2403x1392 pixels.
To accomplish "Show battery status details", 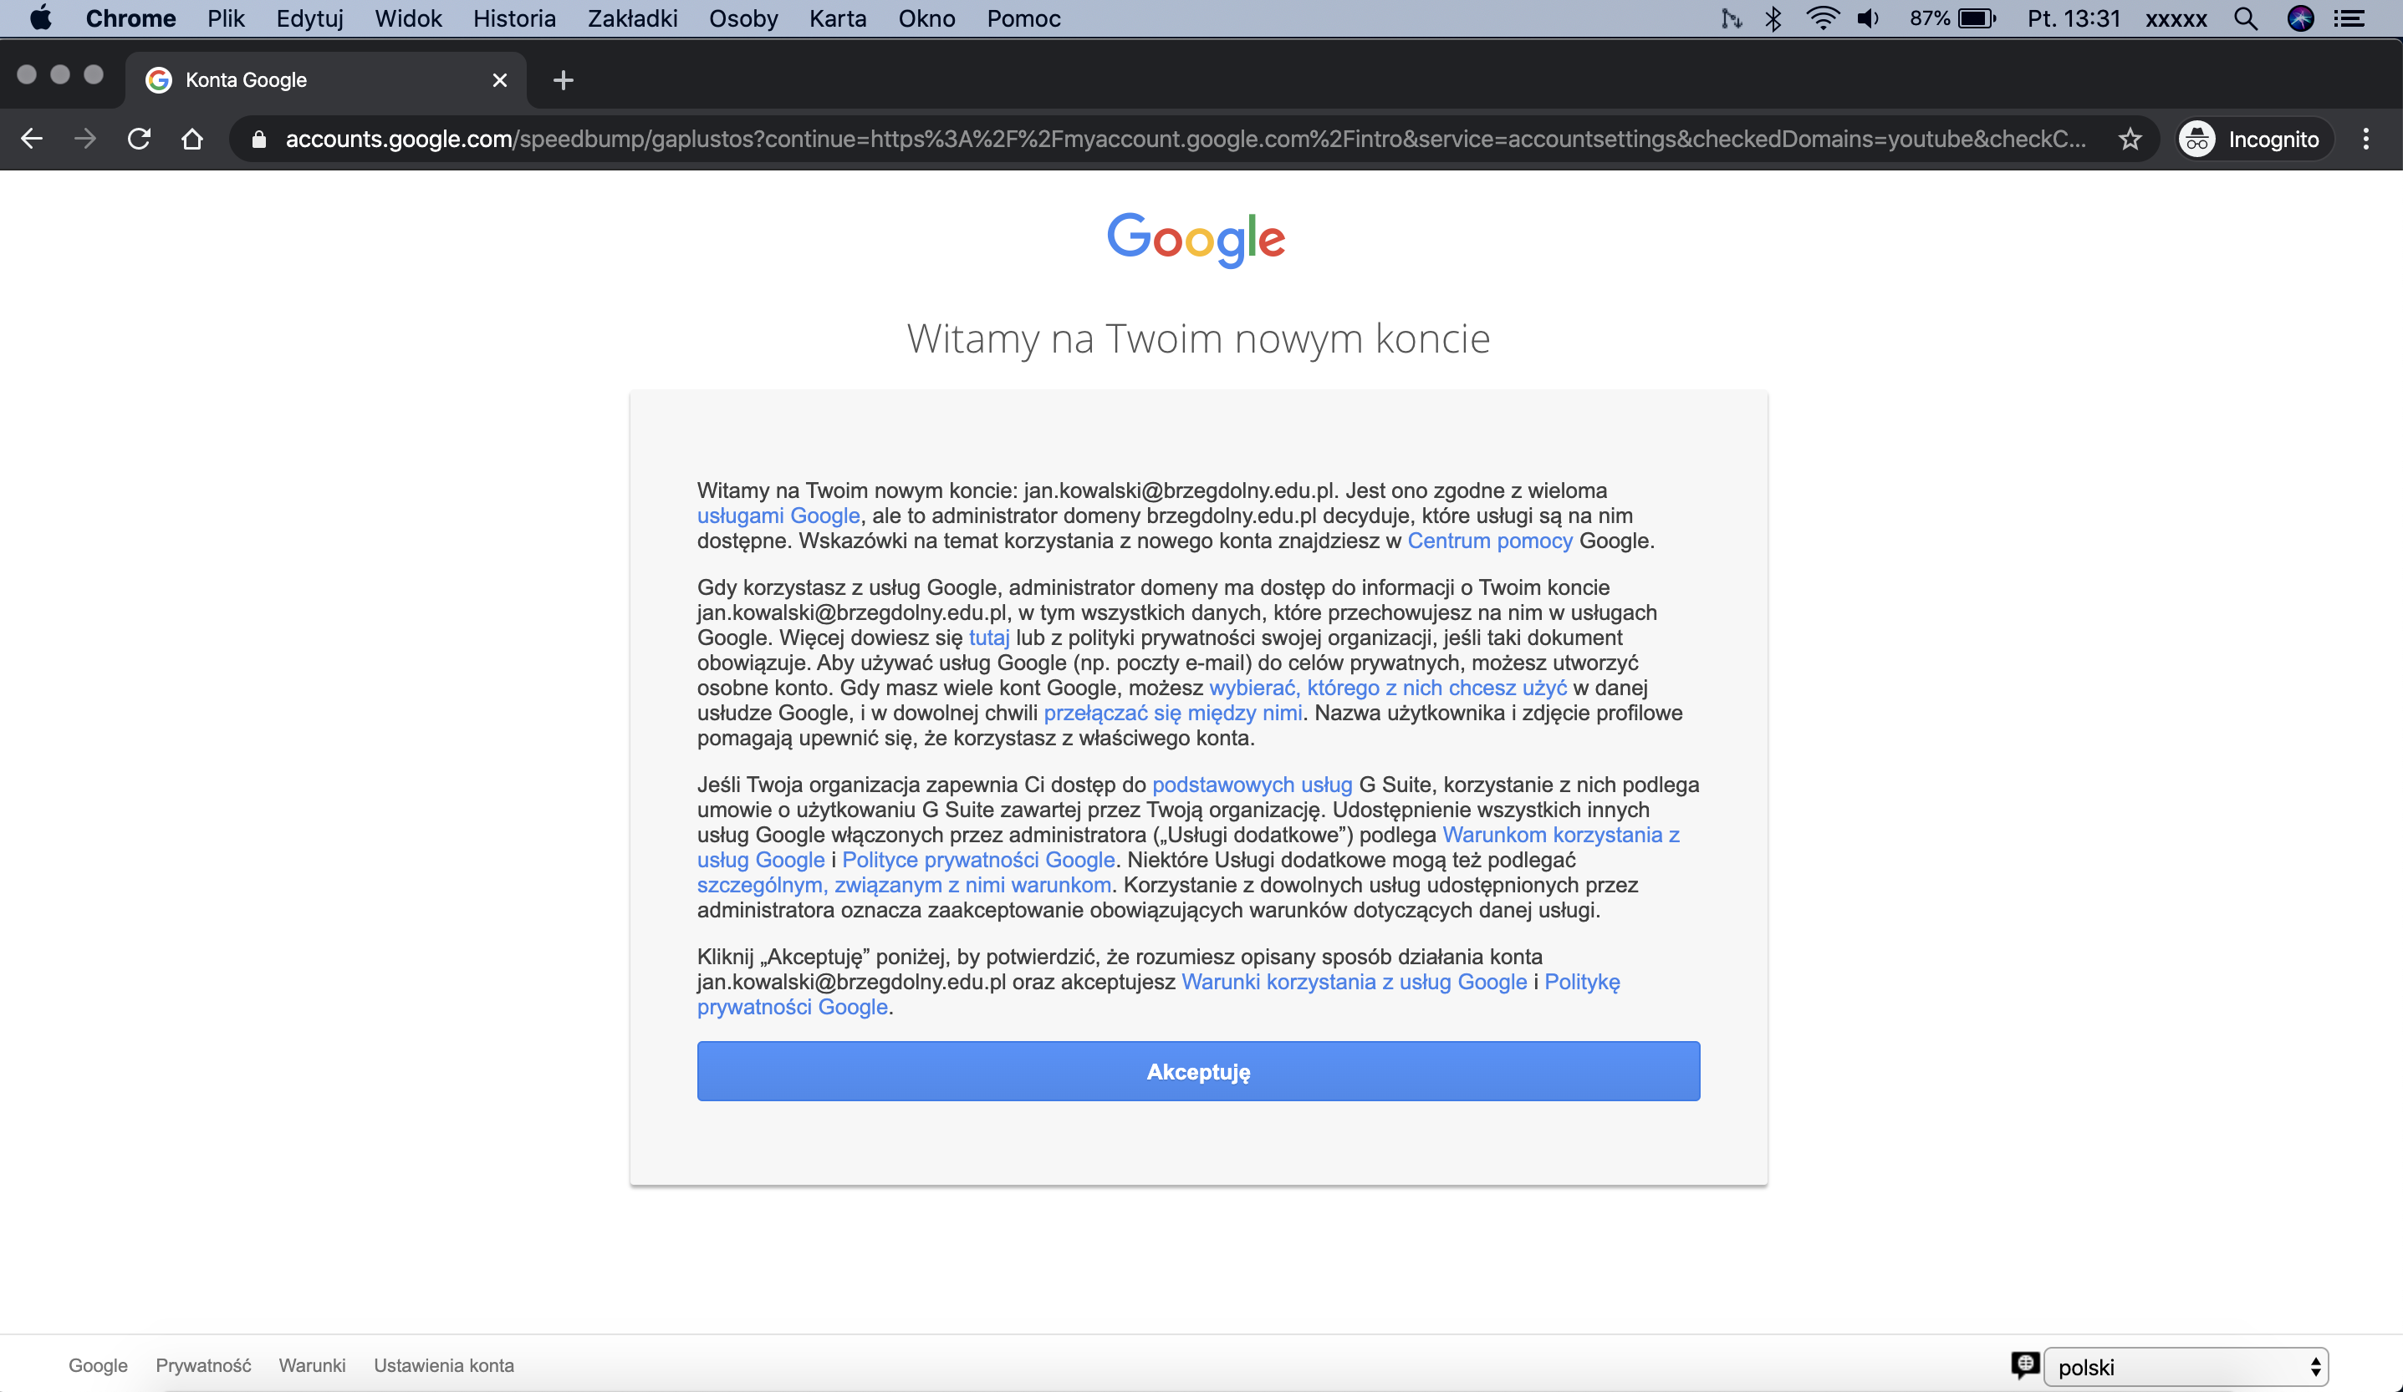I will (1953, 18).
